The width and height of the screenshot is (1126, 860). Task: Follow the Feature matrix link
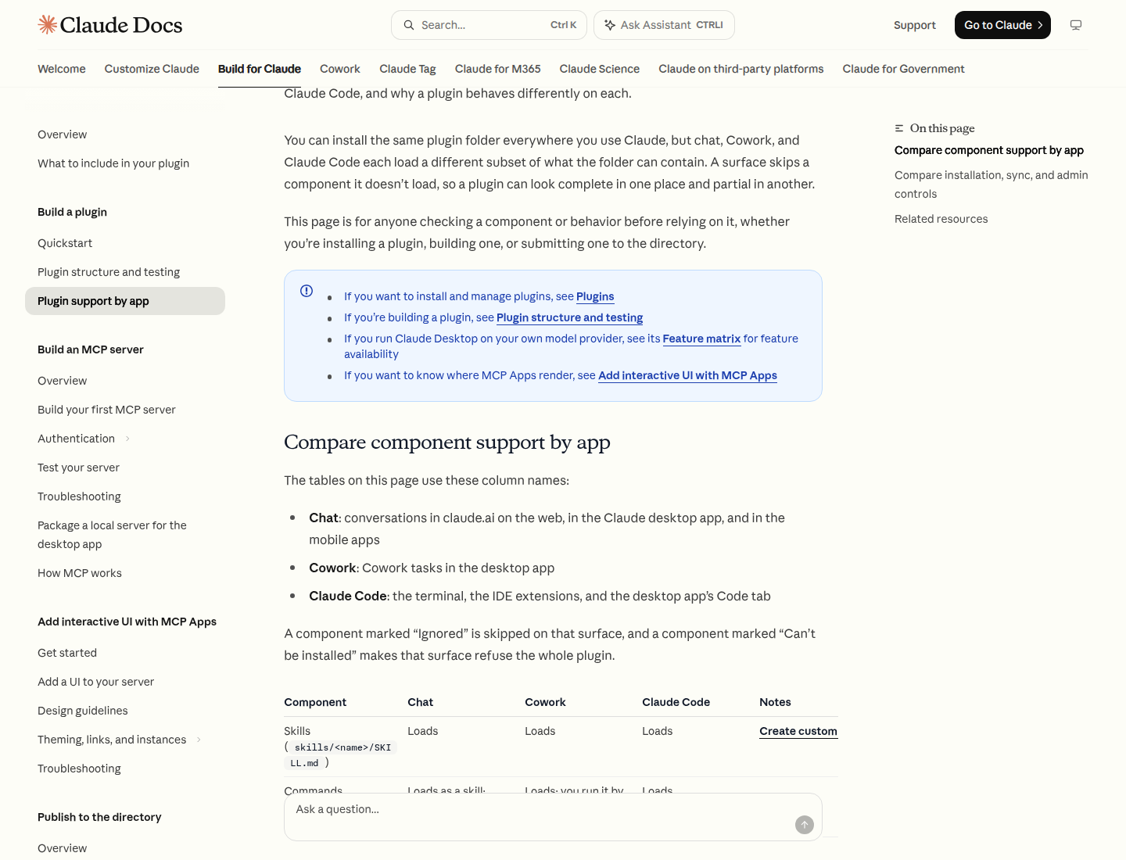701,339
